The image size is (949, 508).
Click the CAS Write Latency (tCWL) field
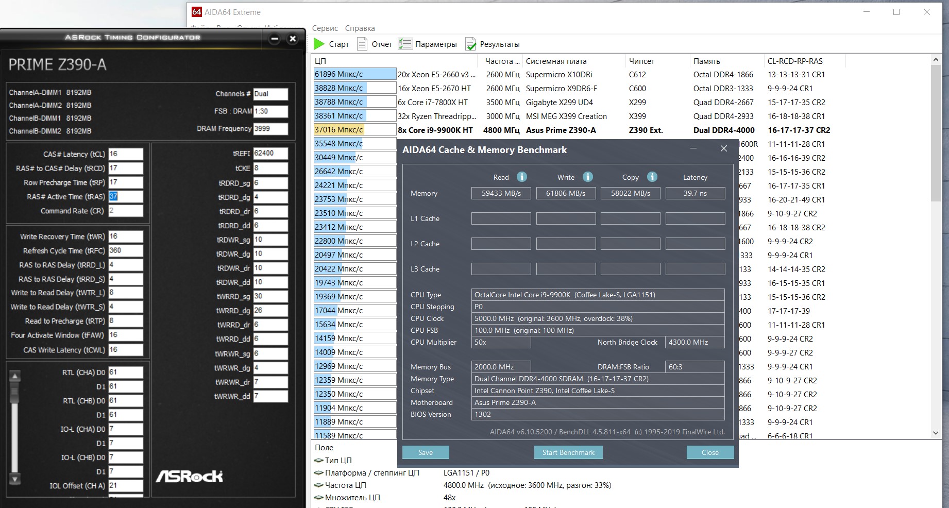click(x=126, y=350)
